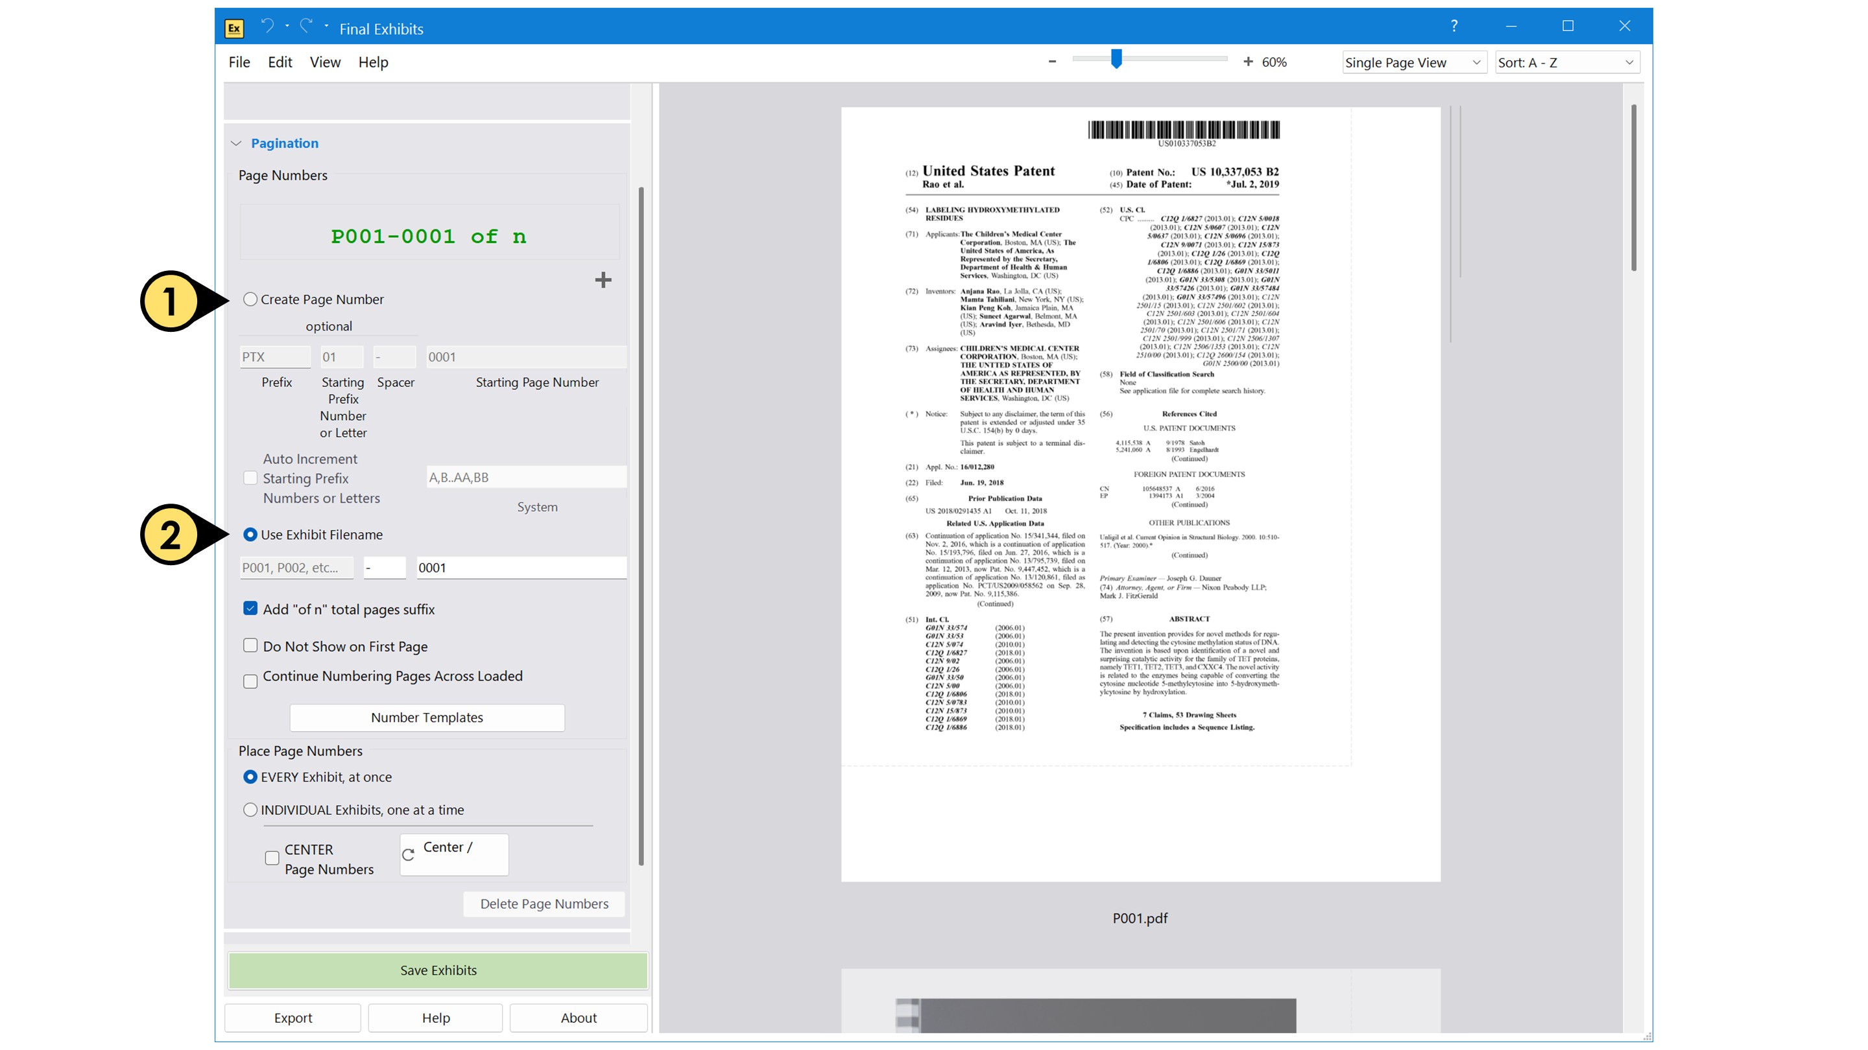Click the Undo icon in the title bar
Viewport: 1868px width, 1050px height.
[269, 26]
